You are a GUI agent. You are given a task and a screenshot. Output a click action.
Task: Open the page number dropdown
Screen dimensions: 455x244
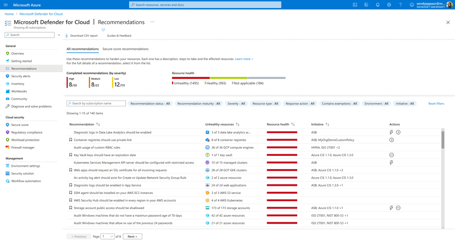pos(107,236)
